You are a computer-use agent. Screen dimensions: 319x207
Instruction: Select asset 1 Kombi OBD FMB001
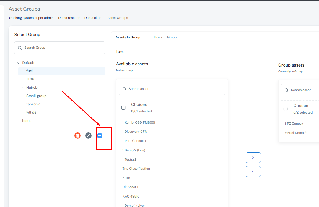(x=139, y=122)
